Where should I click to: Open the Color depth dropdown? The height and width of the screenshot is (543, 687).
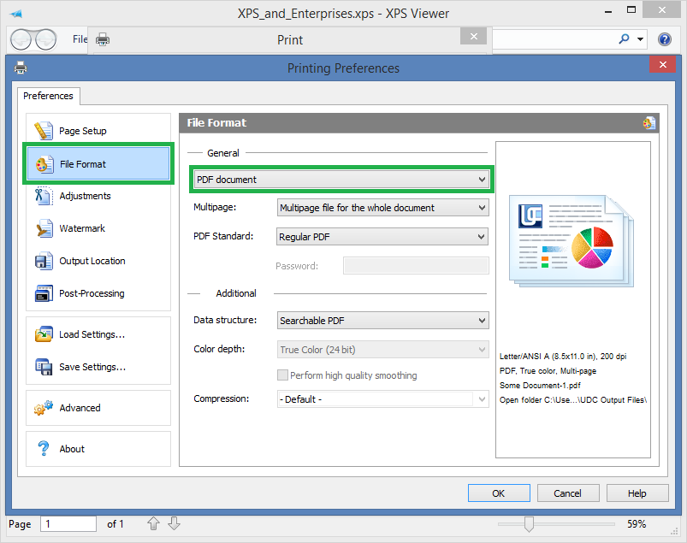pyautogui.click(x=383, y=350)
